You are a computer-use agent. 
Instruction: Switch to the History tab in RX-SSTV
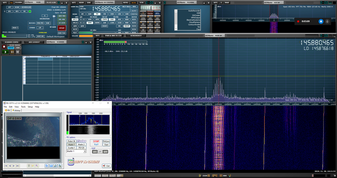tap(17, 110)
